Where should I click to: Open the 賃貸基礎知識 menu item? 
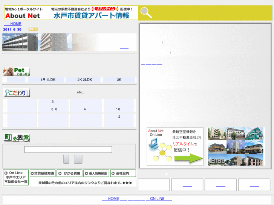(x=42, y=173)
